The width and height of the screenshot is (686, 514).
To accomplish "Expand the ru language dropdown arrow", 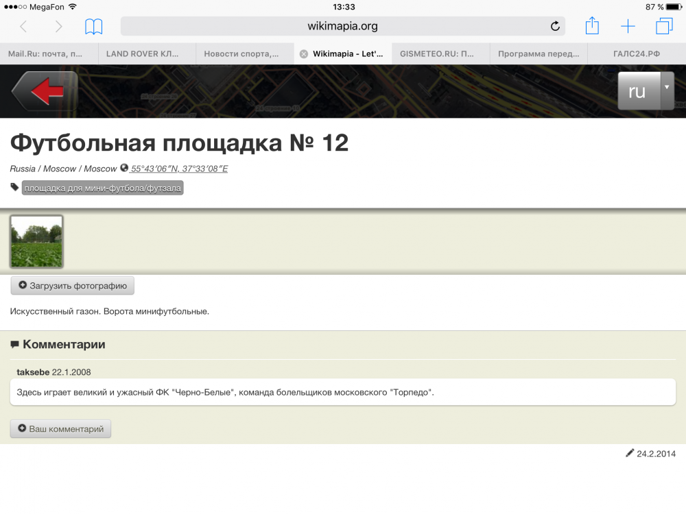I will 667,88.
